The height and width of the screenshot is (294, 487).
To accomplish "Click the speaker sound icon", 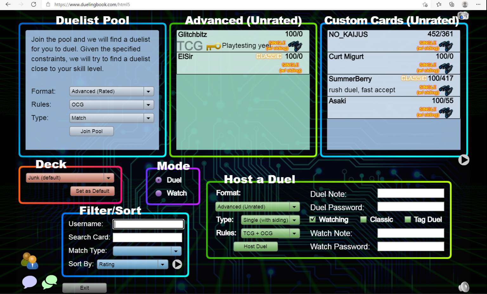I will (464, 287).
